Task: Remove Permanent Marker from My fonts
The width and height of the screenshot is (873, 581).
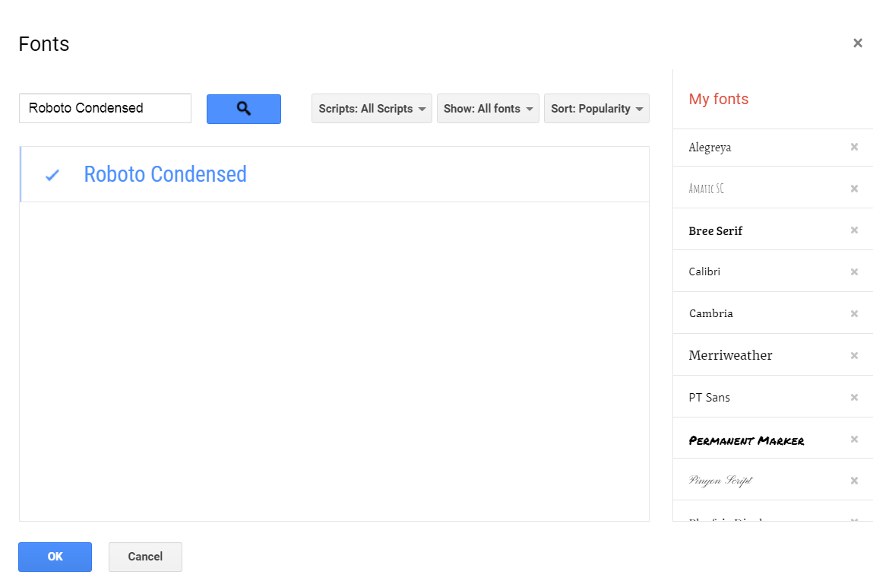Action: pos(854,440)
